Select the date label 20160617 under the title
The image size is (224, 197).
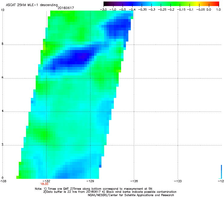[66, 8]
